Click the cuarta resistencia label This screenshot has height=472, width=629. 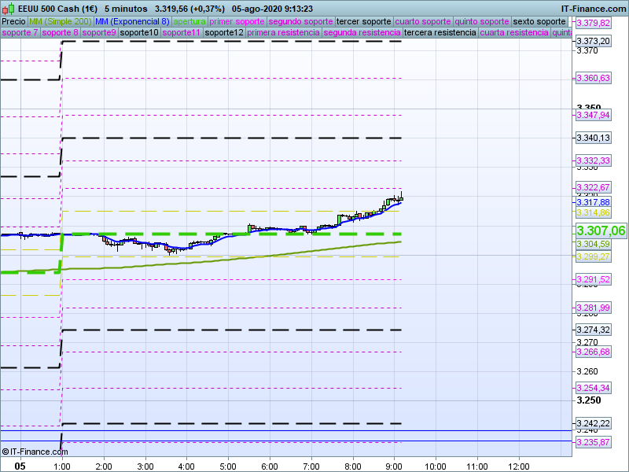(514, 33)
